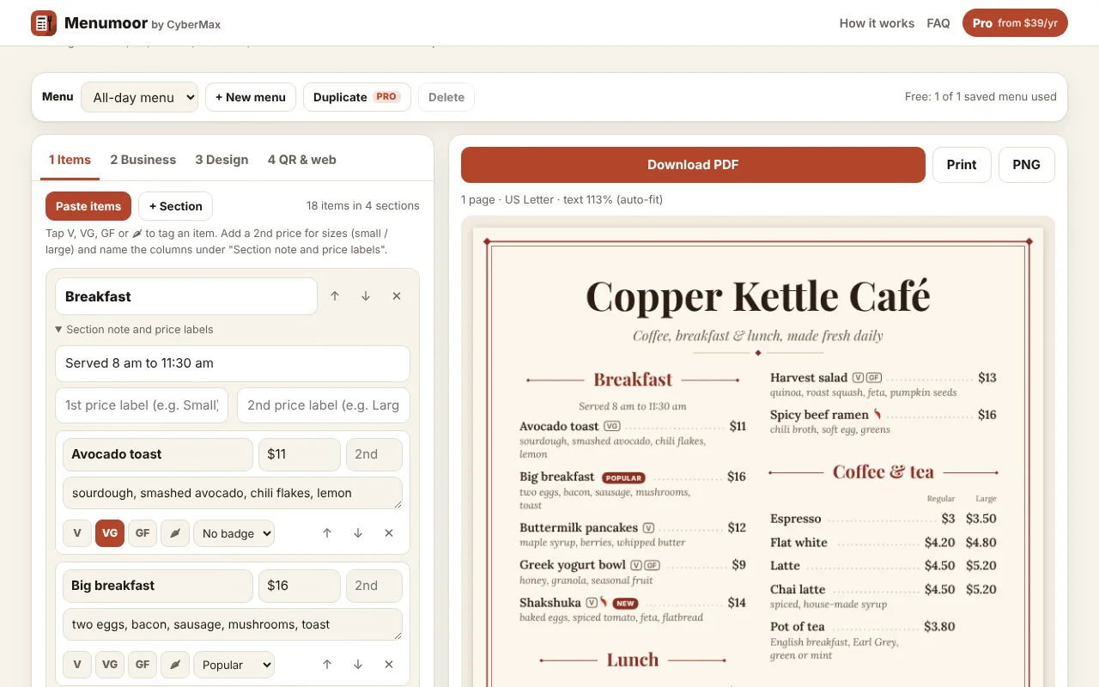This screenshot has width=1099, height=687.
Task: Open the 3 Design tab
Action: click(222, 160)
